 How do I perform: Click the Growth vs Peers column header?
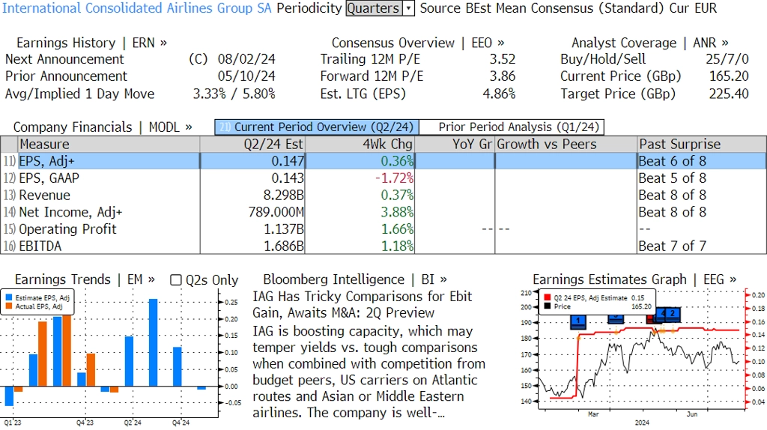click(x=566, y=145)
